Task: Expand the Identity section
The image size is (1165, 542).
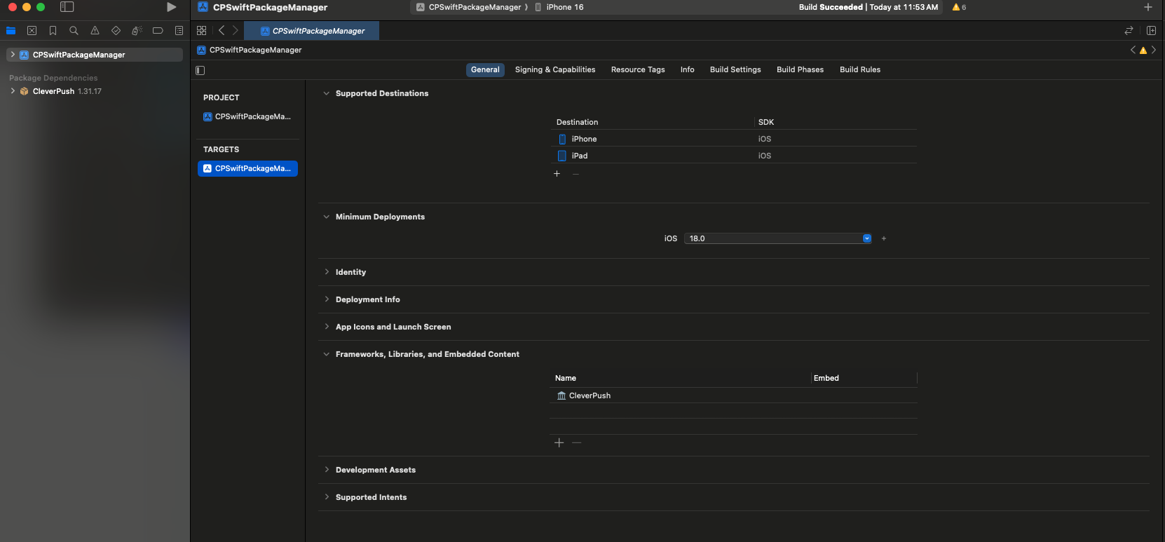Action: click(x=326, y=272)
